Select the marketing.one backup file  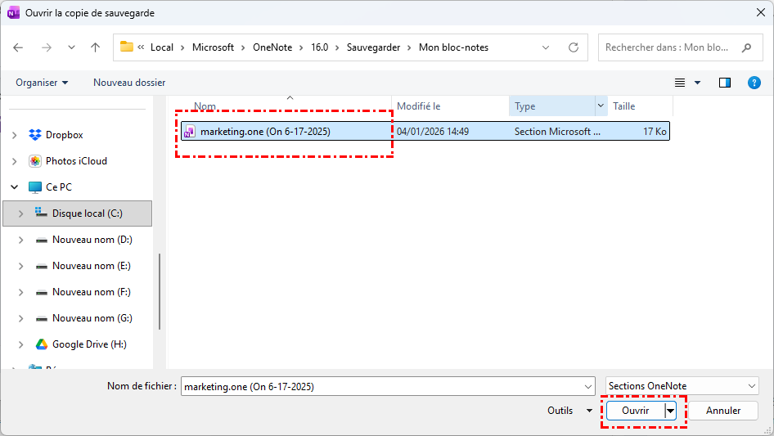tap(265, 131)
